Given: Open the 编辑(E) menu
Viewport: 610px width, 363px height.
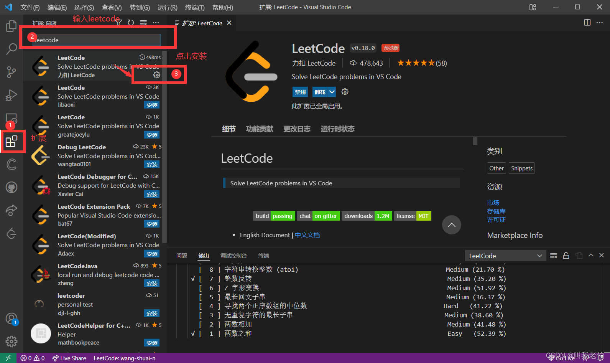Looking at the screenshot, I should point(57,7).
